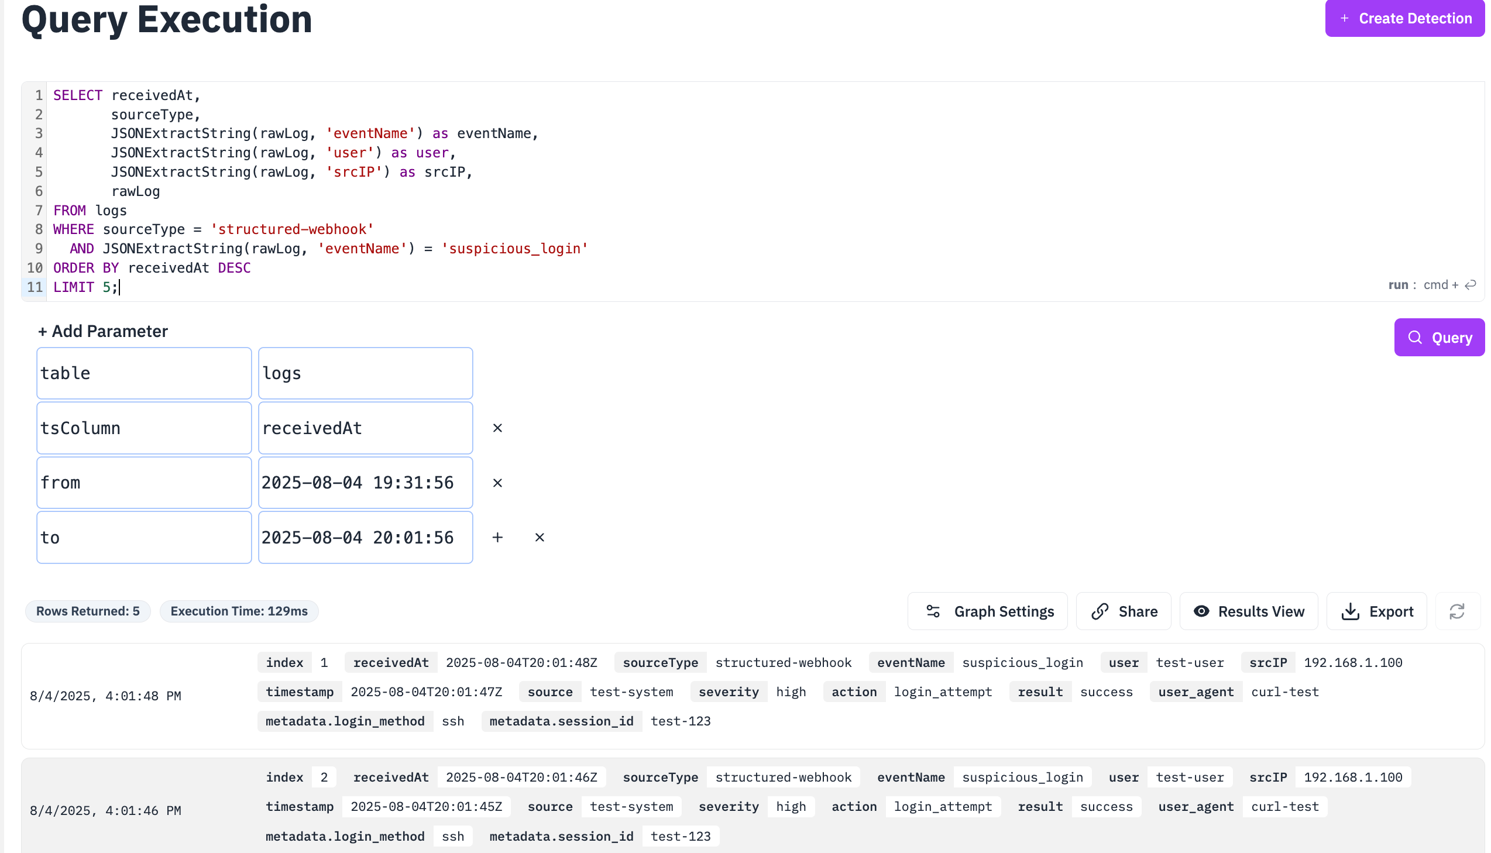Remove the from parameter

coord(497,483)
